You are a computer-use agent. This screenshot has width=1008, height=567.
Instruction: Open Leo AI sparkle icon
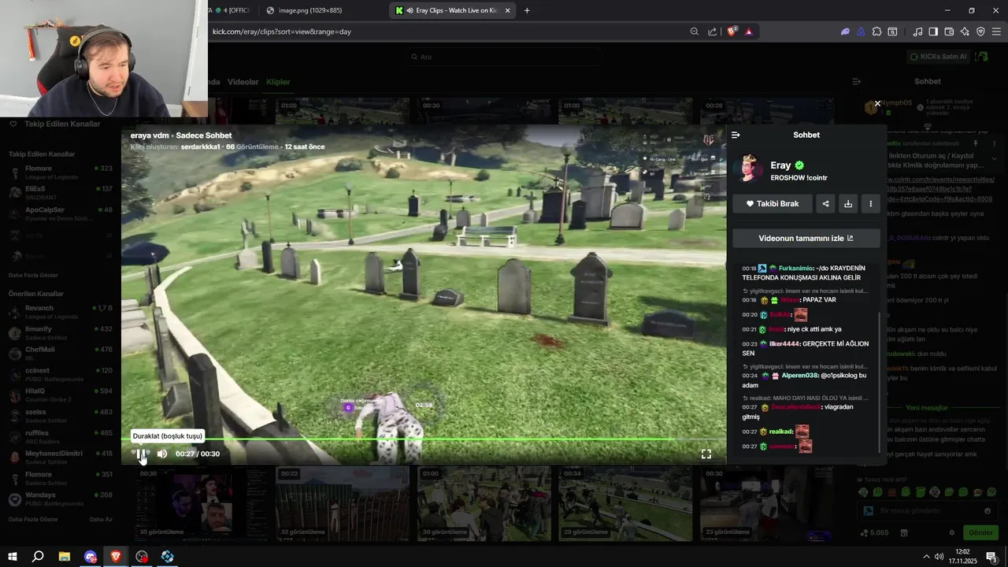(x=965, y=32)
